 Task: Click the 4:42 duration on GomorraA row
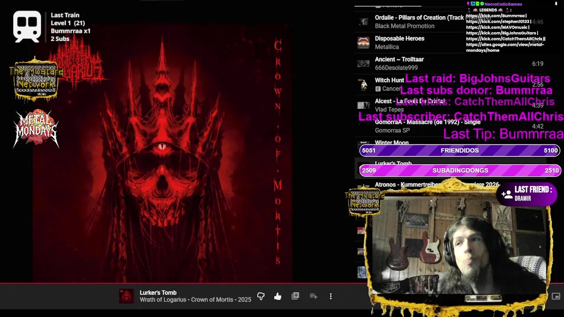coord(538,127)
